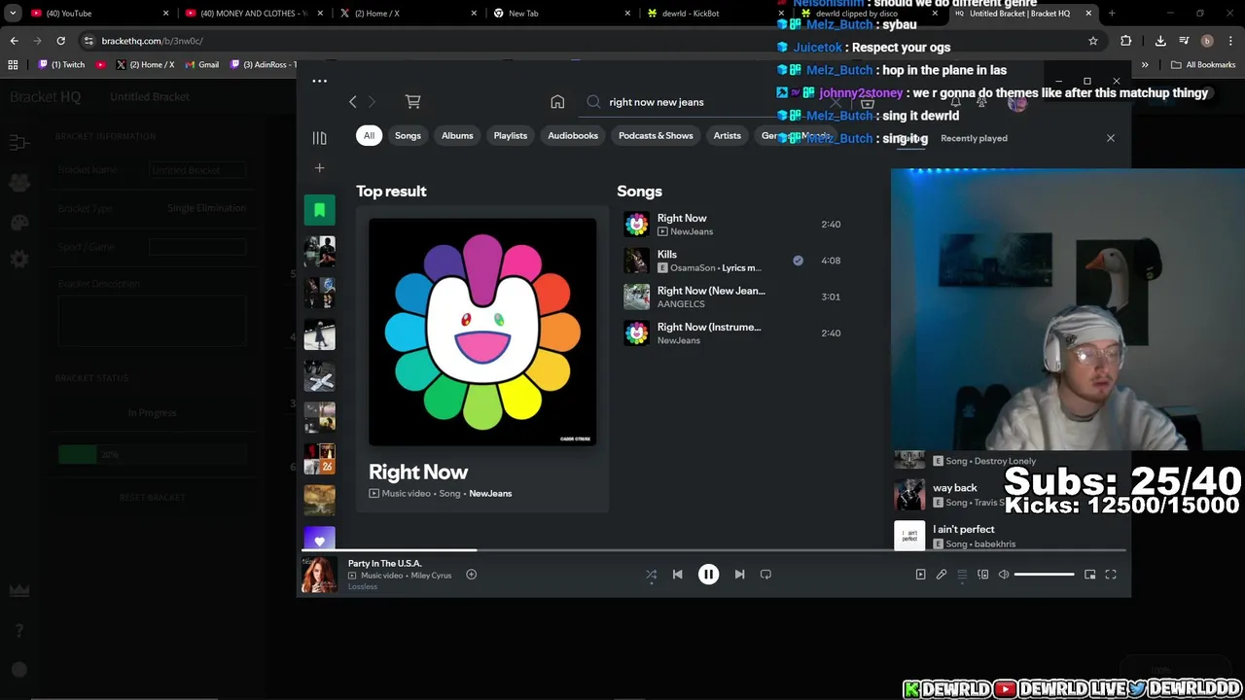Open the Right Now top result cover art

click(x=482, y=332)
